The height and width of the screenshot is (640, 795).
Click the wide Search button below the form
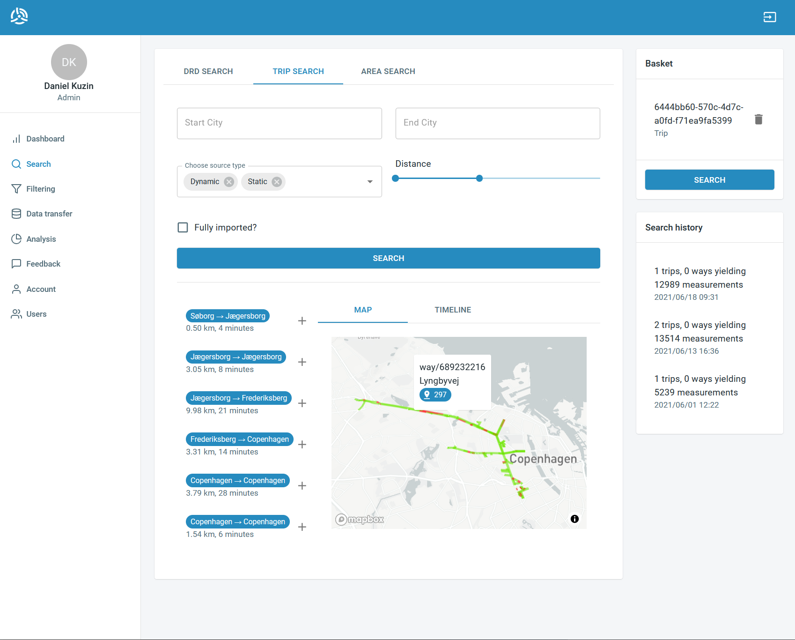388,258
